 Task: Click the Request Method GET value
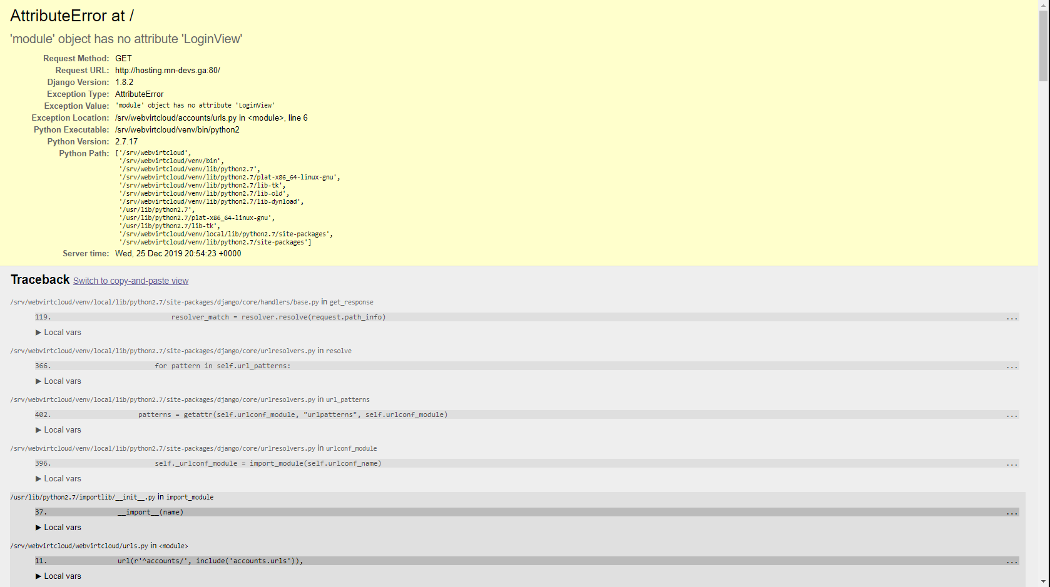124,59
